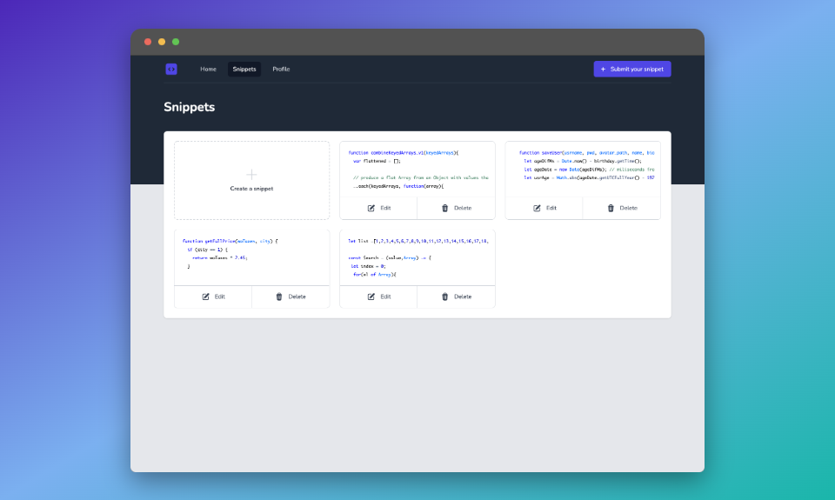Screen dimensions: 835x500
Task: Delete the combineKeyedArrays snippet
Action: click(x=457, y=208)
